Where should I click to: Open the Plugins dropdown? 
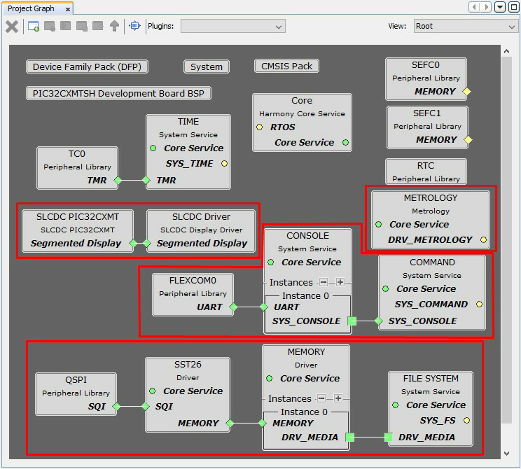click(233, 26)
